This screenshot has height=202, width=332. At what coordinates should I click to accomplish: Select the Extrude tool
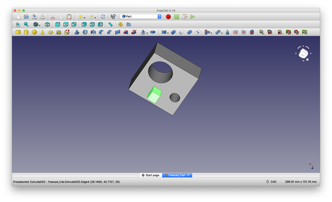(x=77, y=32)
